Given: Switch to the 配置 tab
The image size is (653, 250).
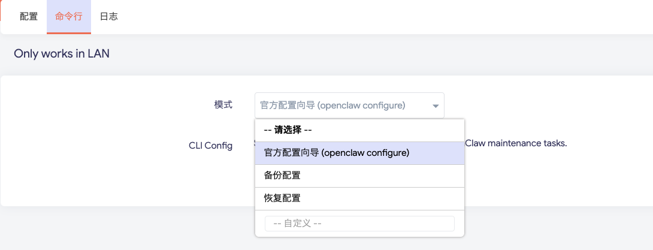Looking at the screenshot, I should [x=28, y=17].
